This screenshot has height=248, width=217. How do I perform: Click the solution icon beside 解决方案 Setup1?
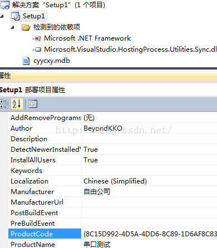(x=5, y=5)
